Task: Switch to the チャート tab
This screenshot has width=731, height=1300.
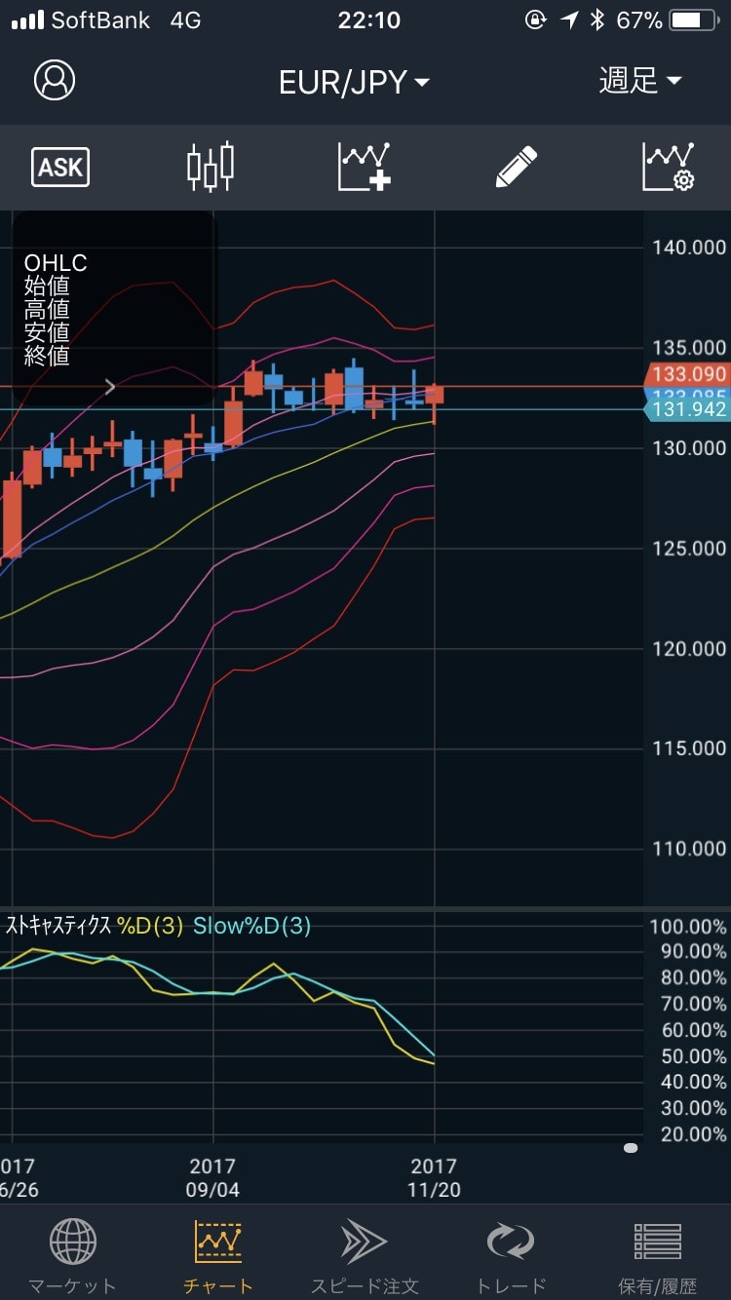Action: tap(218, 1258)
